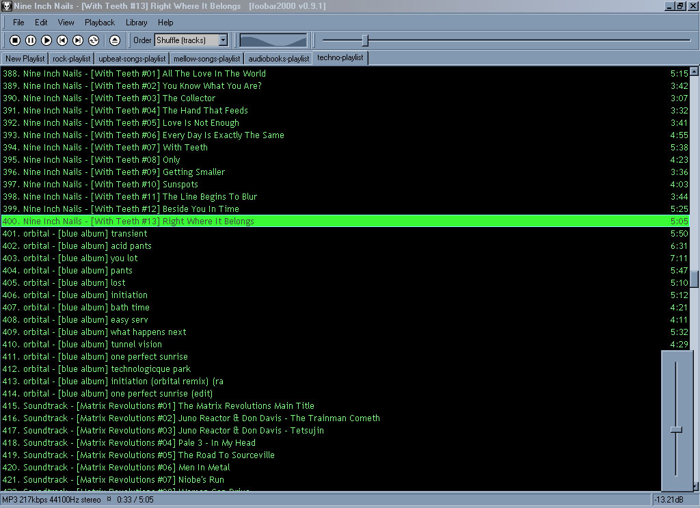This screenshot has width=700, height=508.
Task: Open the Edit menu
Action: click(41, 23)
